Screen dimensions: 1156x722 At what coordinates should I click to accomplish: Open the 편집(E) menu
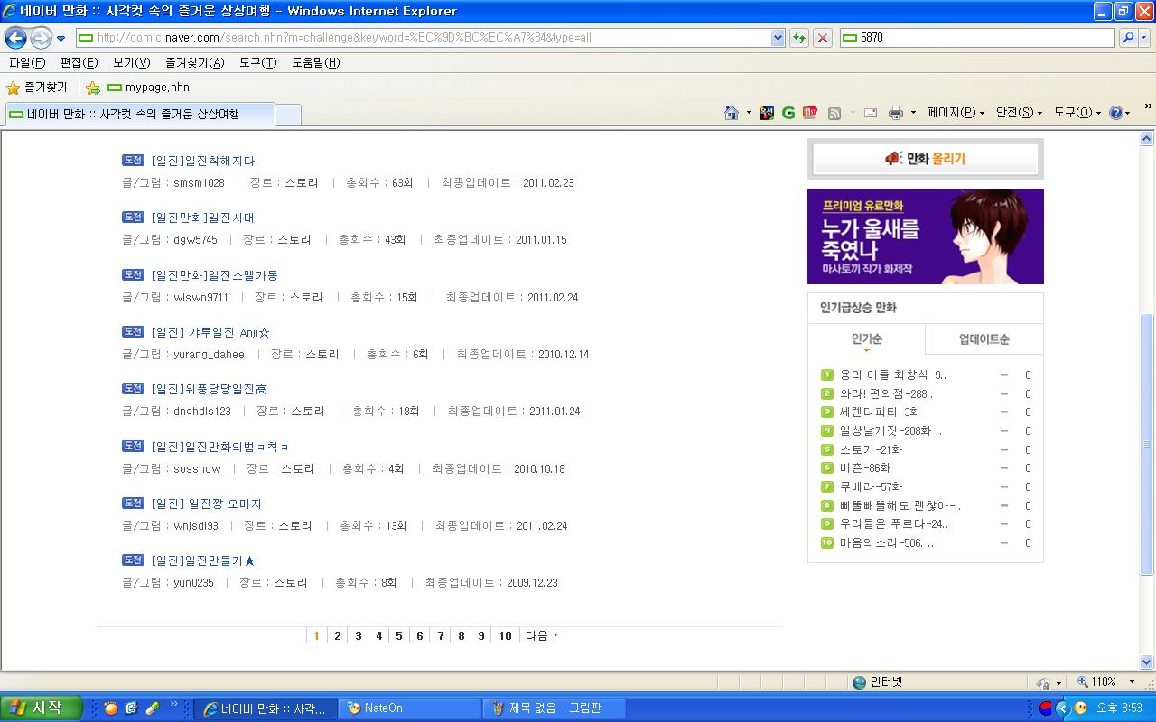[79, 62]
